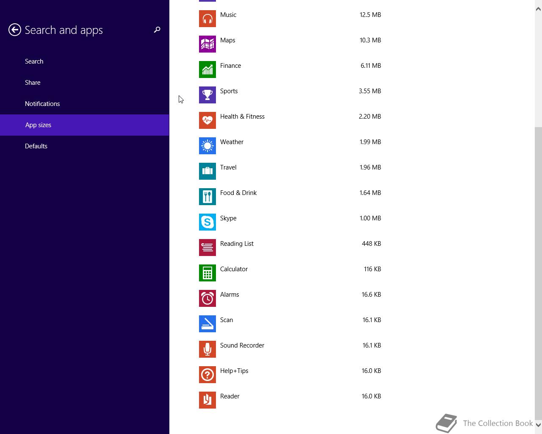Click the scrollbar up arrow
The image size is (542, 434).
(538, 9)
